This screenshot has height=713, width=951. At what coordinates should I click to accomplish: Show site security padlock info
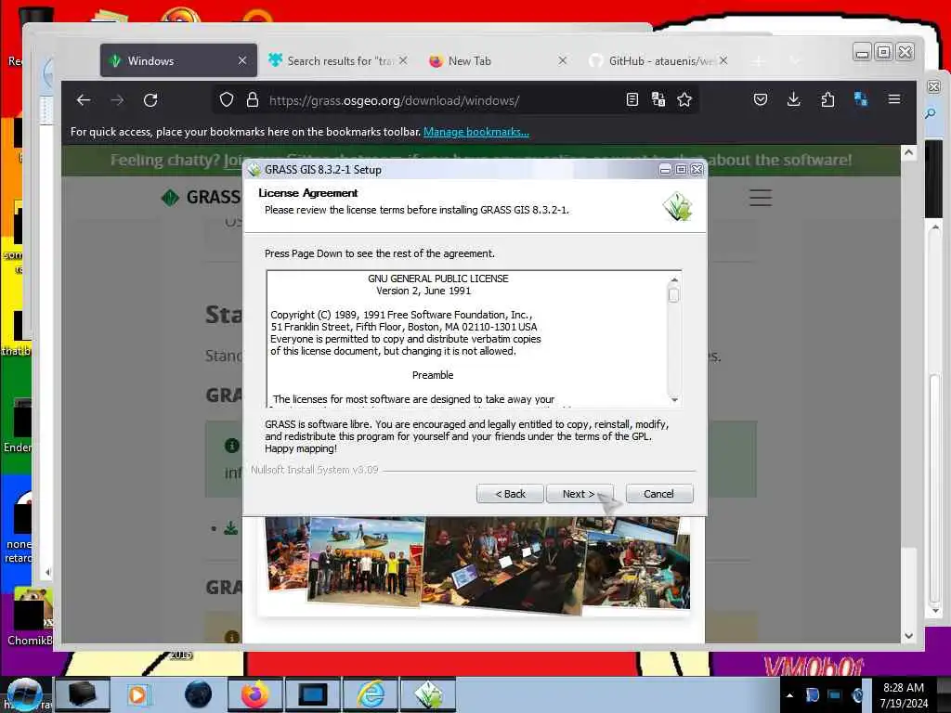tap(253, 100)
